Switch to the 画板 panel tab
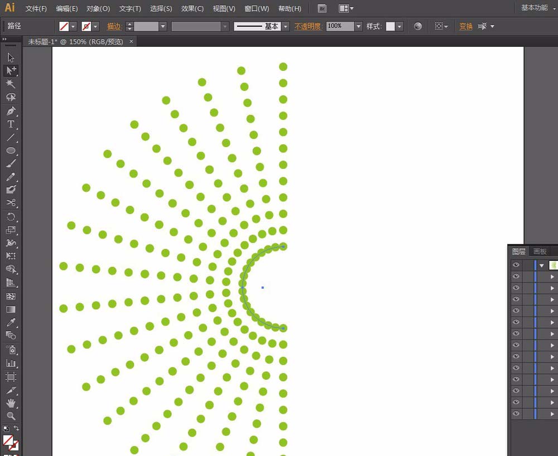Screen dimensions: 558x456 [540, 251]
